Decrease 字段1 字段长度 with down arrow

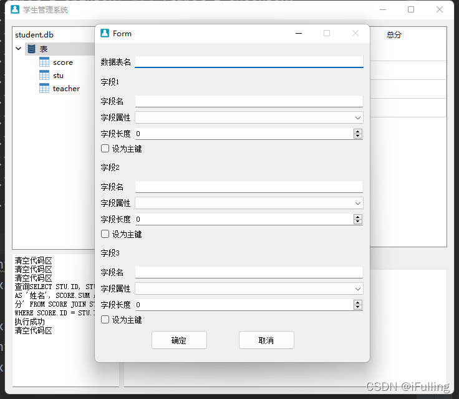(358, 135)
